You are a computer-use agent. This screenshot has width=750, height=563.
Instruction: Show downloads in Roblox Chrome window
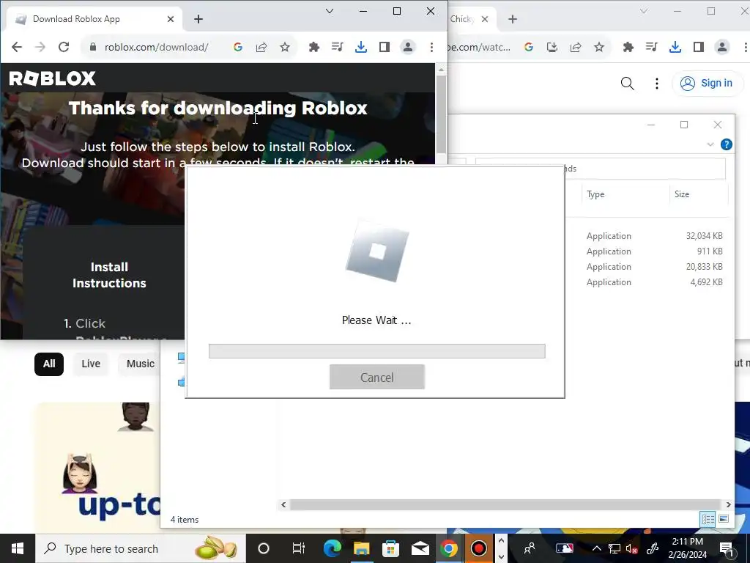tap(361, 47)
